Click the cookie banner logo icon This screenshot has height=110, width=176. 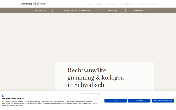pyautogui.click(x=3, y=96)
